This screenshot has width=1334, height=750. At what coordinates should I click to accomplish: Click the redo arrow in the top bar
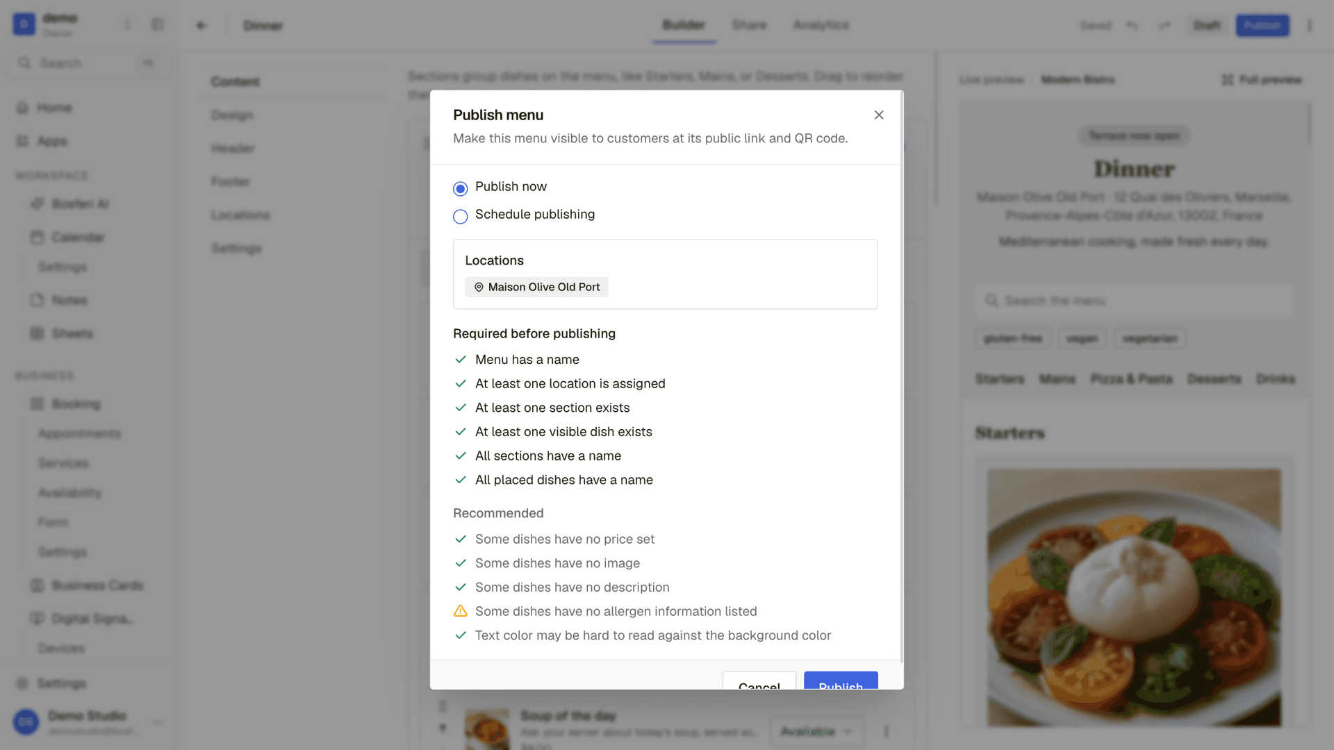click(1164, 26)
